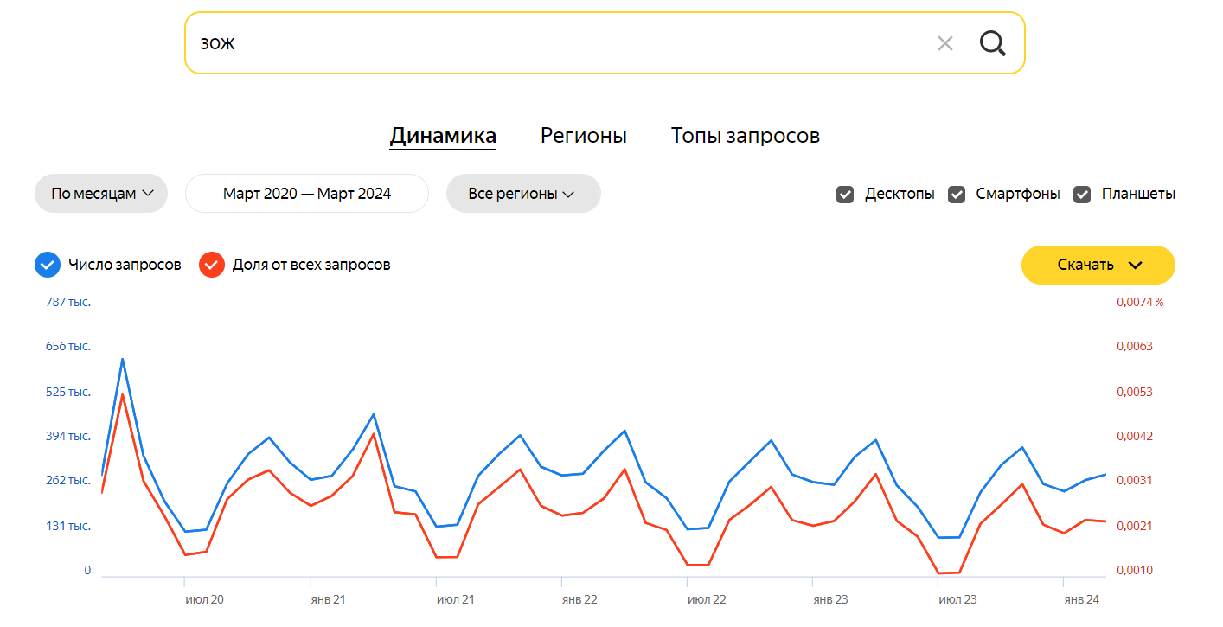
Task: Click the 'июл 20' axis label
Action: [x=204, y=599]
